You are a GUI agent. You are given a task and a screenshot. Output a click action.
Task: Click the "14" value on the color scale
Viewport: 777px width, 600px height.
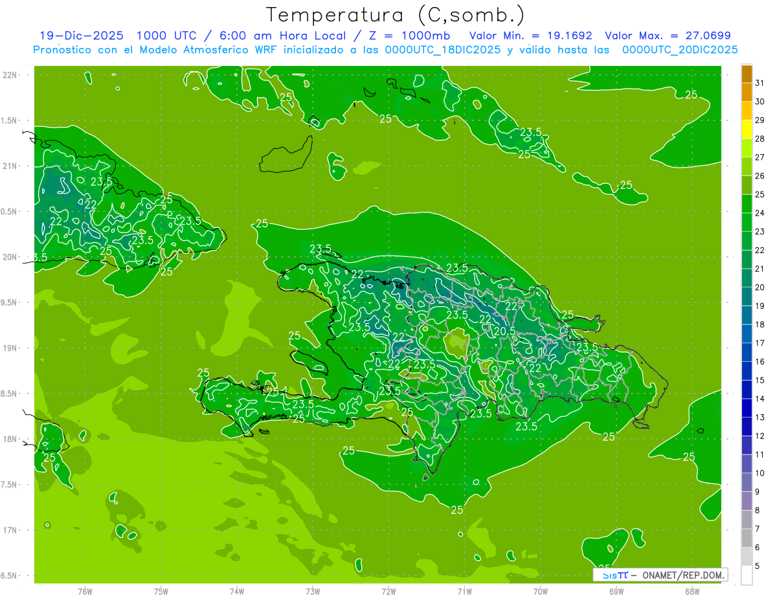(760, 399)
